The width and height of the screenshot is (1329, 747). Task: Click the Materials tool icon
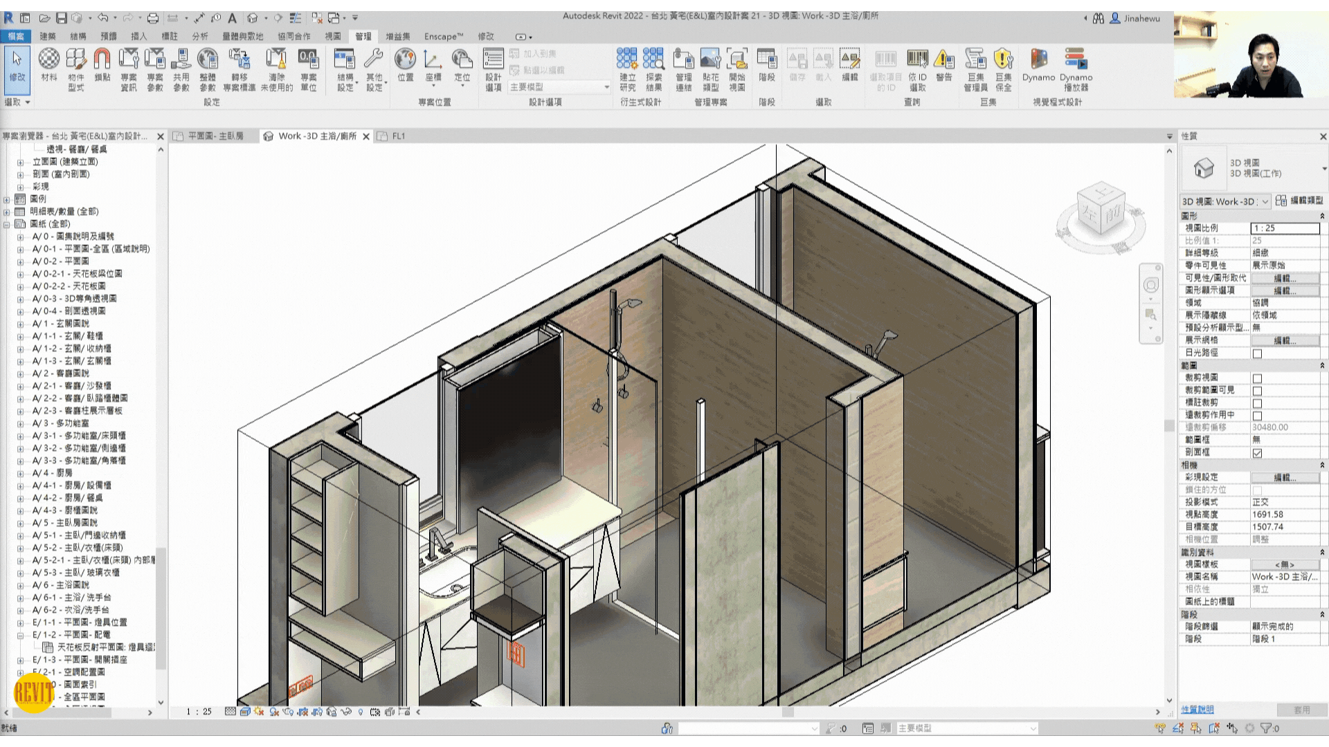[48, 68]
